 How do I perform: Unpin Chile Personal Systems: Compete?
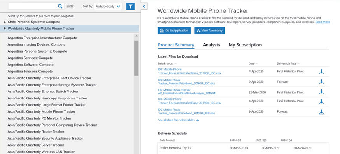point(5,22)
